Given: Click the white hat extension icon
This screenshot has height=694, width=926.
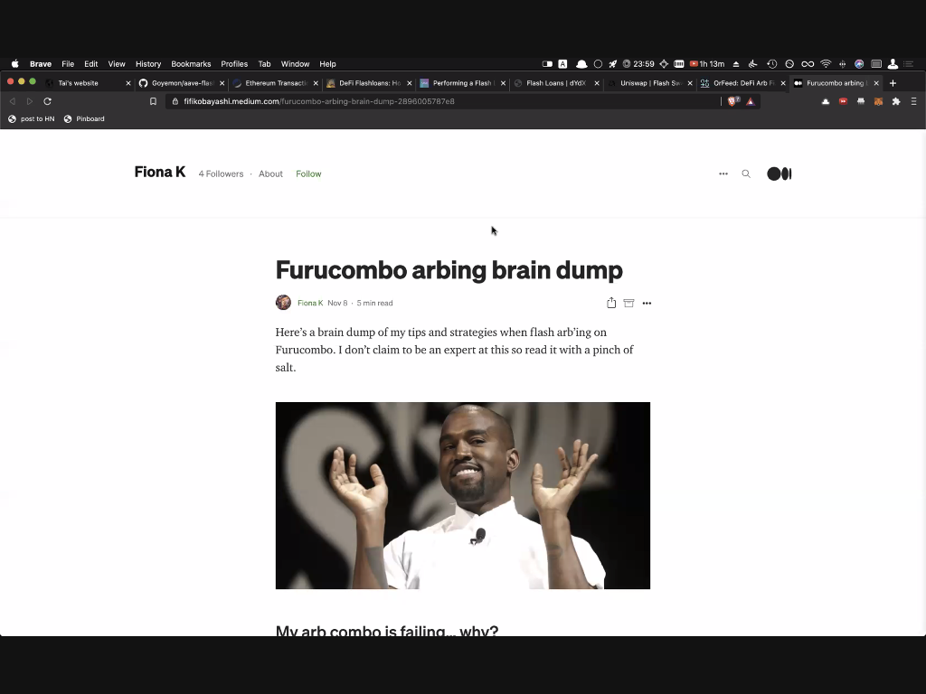Looking at the screenshot, I should [826, 101].
